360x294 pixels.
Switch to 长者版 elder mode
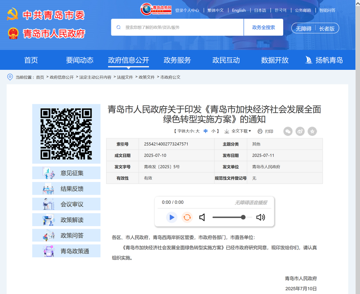[327, 29]
